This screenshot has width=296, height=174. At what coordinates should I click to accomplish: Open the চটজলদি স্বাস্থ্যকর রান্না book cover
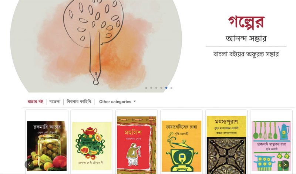271,146
